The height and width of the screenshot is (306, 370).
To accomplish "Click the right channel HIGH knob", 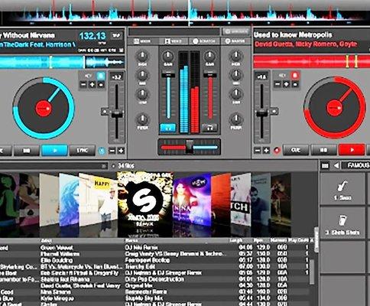I will tap(236, 56).
